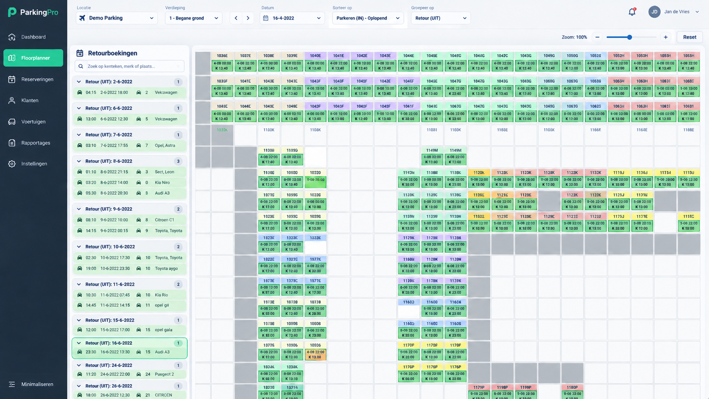
Task: Select the Citroen C1 booking row
Action: point(130,220)
